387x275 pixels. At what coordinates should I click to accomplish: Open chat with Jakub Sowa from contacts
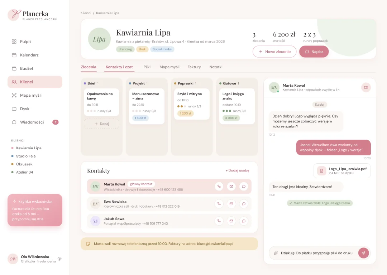tap(244, 221)
